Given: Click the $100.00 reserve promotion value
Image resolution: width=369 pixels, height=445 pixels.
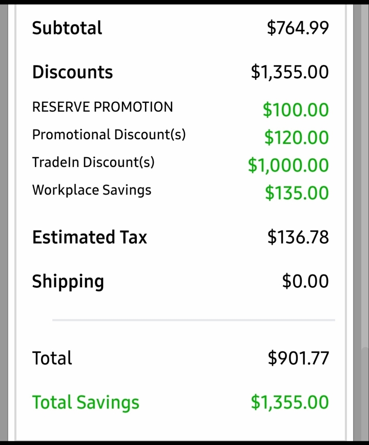Looking at the screenshot, I should coord(296,110).
